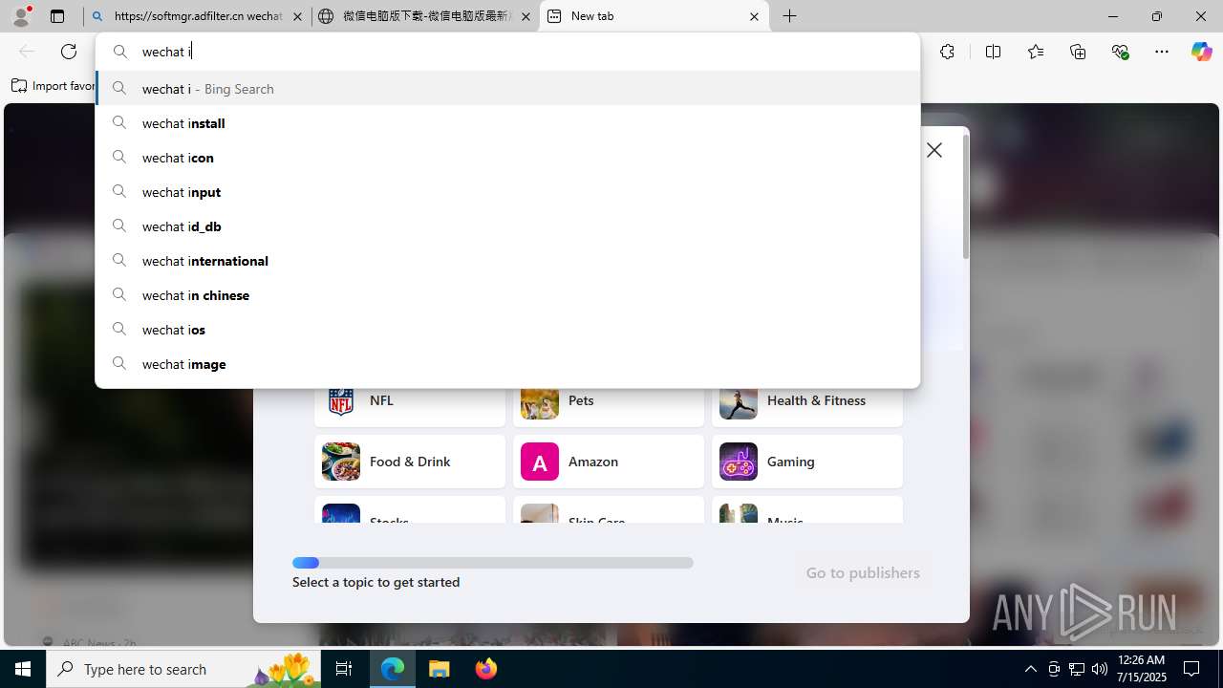Click the topic selection progress bar
This screenshot has height=688, width=1223.
tap(493, 563)
